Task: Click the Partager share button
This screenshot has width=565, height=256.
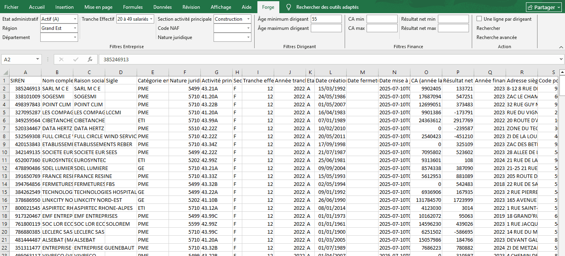Action: point(543,7)
